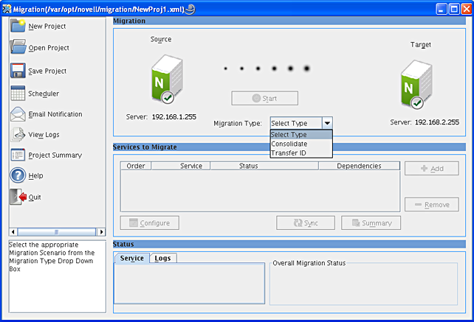Screen dimensions: 474x322
Task: Click the Status column header
Action: click(264, 166)
